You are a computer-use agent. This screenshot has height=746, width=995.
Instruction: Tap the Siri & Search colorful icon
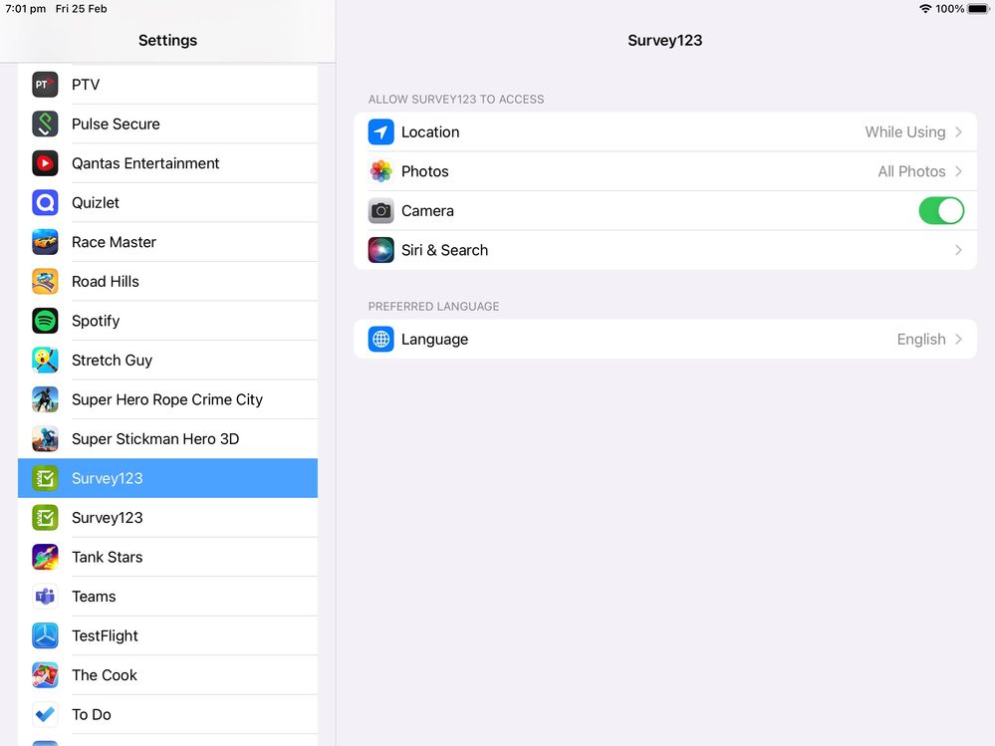[x=380, y=250]
